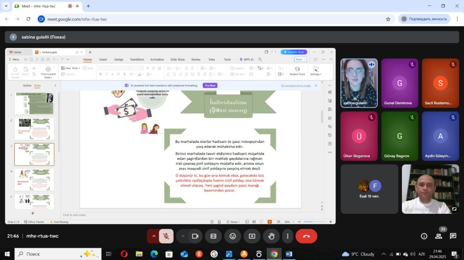The image size is (464, 260).
Task: Unmute the microphone in Meet
Action: 166,236
